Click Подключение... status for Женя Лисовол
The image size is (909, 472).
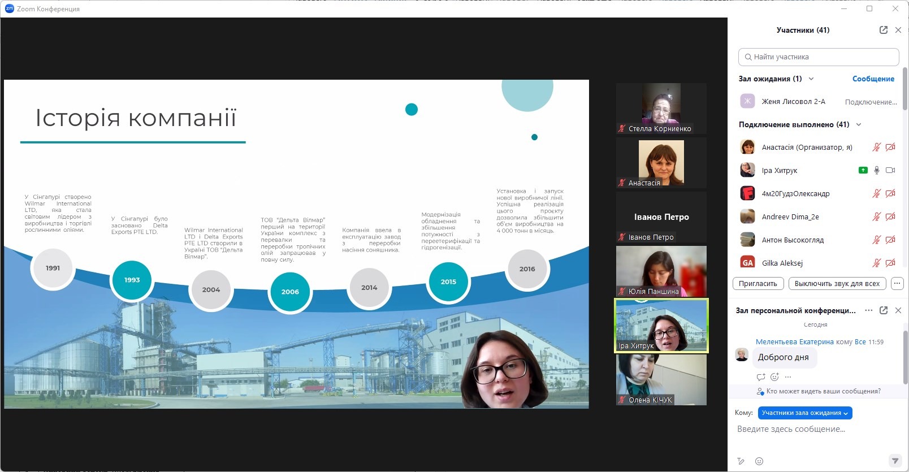871,102
